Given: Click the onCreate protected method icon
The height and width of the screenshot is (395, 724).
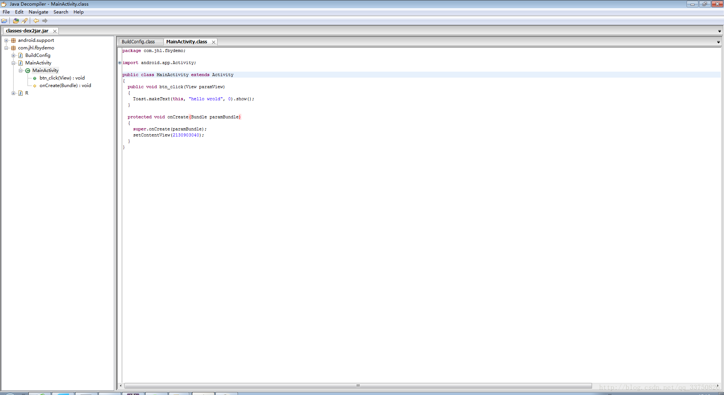Looking at the screenshot, I should [x=35, y=86].
